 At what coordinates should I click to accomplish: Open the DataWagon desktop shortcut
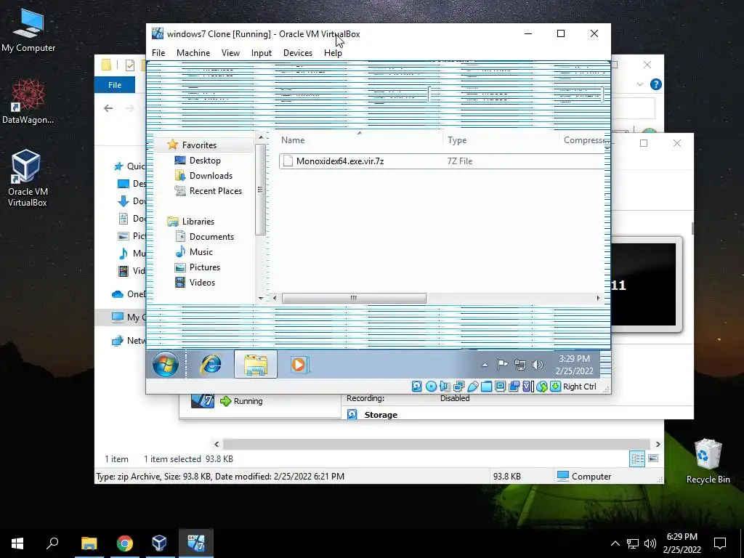(x=28, y=102)
